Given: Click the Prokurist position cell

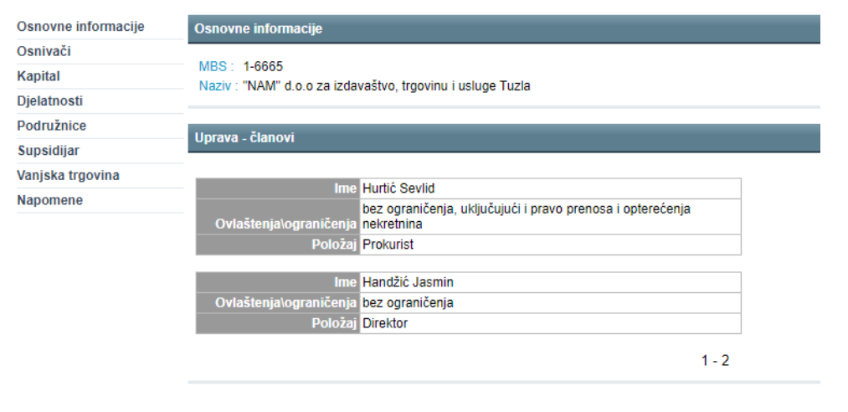Looking at the screenshot, I should click(388, 245).
